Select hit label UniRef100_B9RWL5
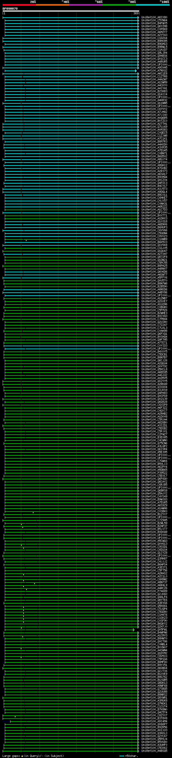 click(154, 47)
